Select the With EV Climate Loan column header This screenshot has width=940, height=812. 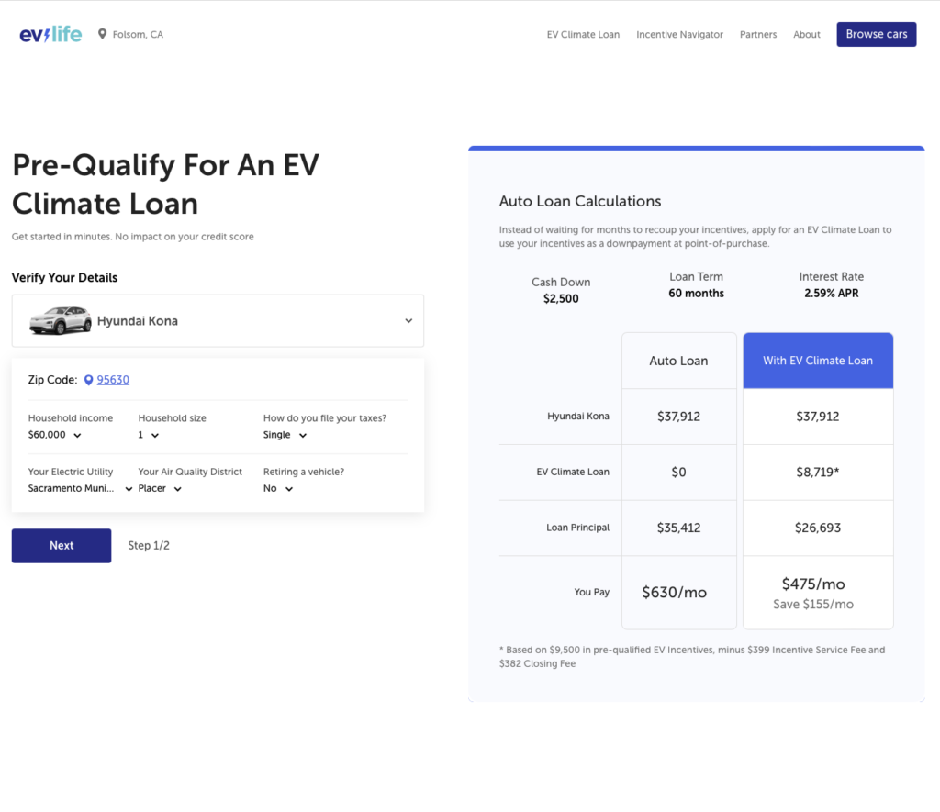(818, 361)
